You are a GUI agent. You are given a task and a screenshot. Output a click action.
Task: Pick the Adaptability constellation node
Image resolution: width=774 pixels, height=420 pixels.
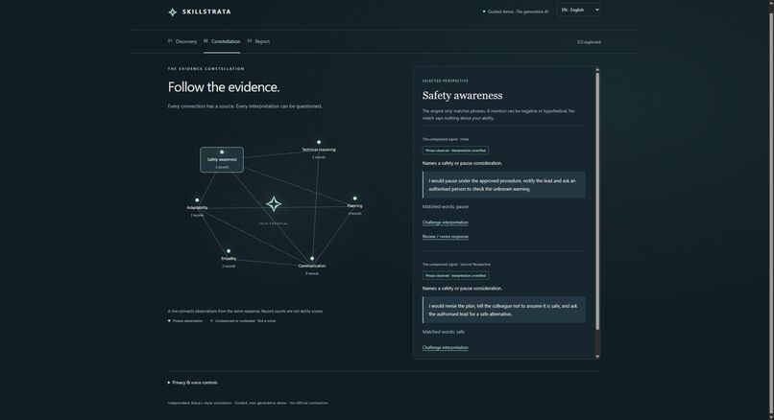197,207
